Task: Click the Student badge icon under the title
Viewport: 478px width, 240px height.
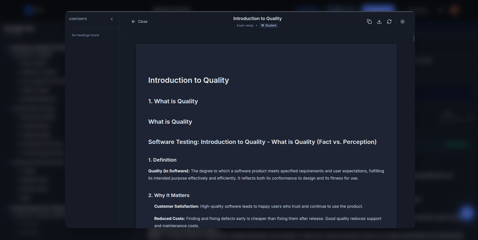Action: point(263,25)
